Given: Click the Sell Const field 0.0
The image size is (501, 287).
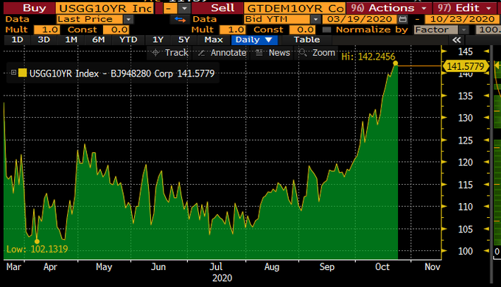Looking at the screenshot, I should (x=302, y=30).
